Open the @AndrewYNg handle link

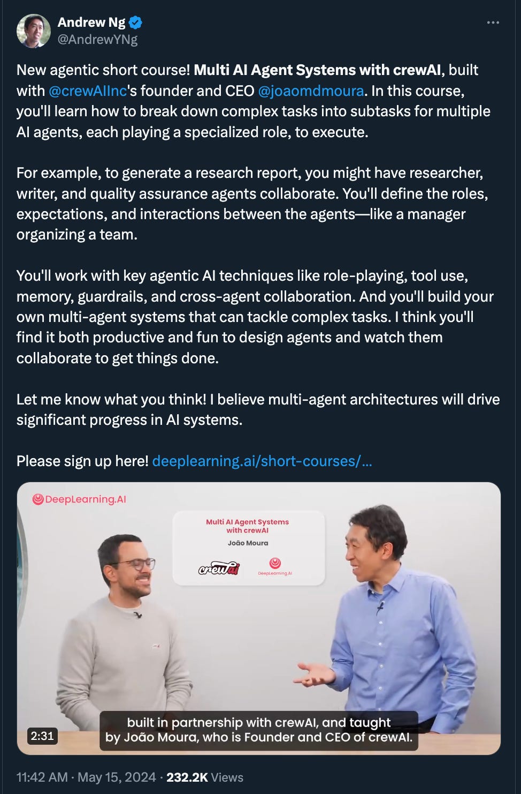tap(97, 40)
